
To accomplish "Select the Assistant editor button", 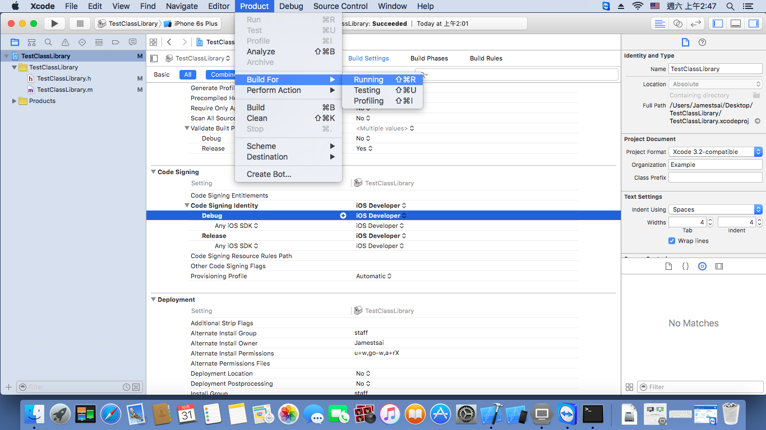I will [x=678, y=24].
